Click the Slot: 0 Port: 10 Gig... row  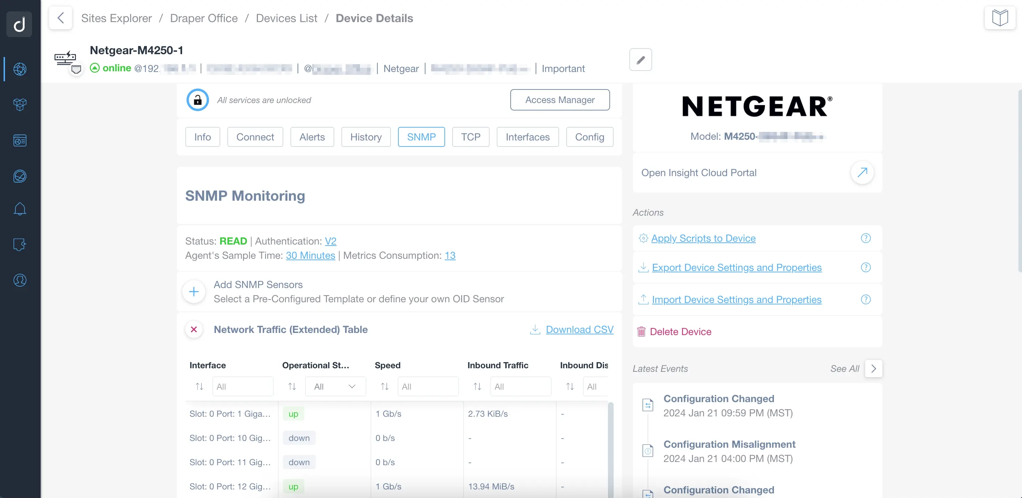tap(397, 438)
